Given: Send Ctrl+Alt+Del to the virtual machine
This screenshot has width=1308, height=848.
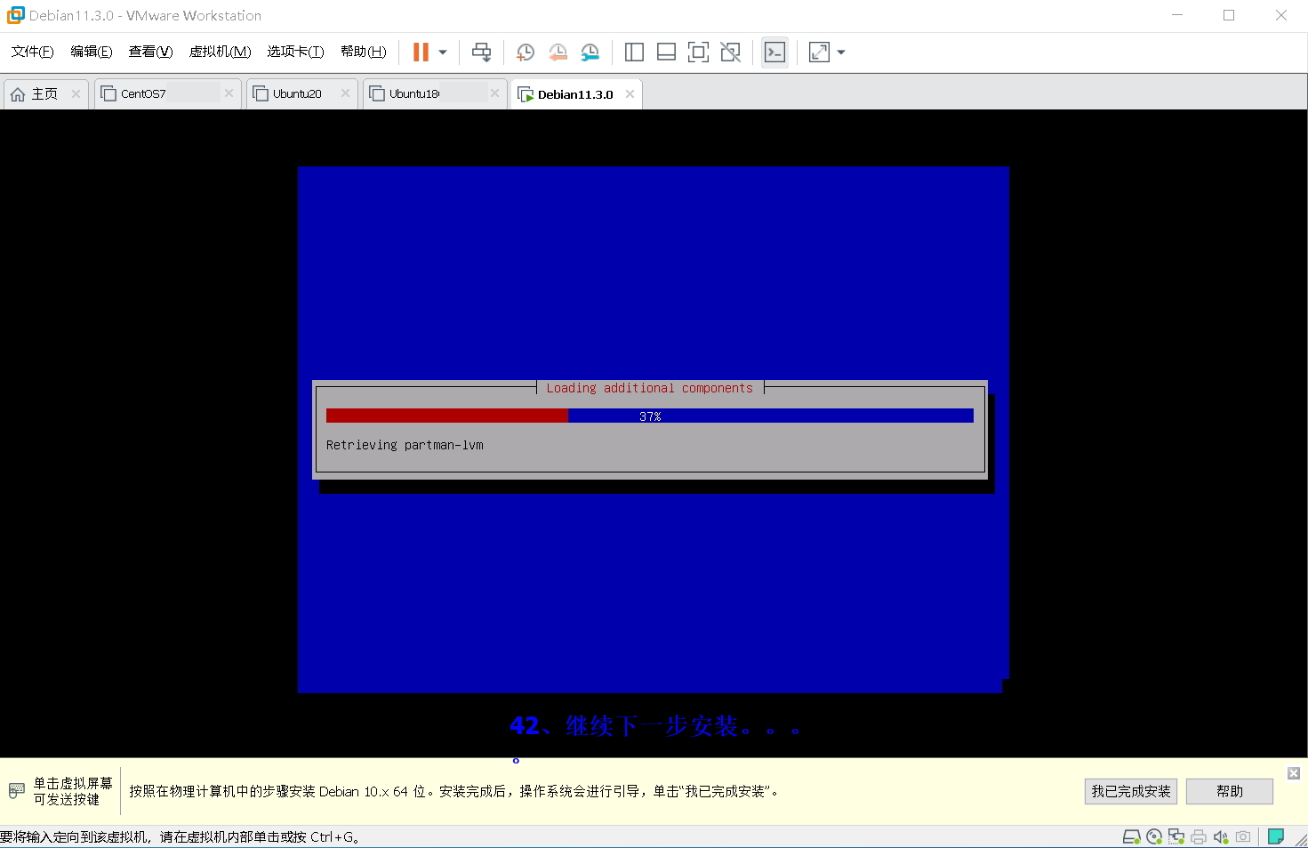Looking at the screenshot, I should [x=481, y=52].
